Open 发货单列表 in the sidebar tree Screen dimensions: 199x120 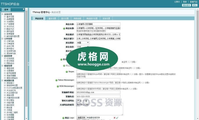[x=11, y=51]
